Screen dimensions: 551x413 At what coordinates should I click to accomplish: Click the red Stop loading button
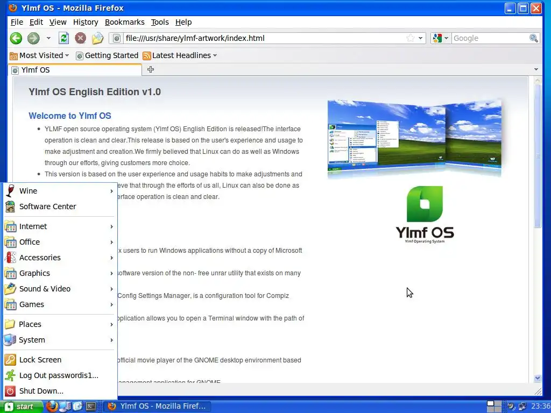81,38
